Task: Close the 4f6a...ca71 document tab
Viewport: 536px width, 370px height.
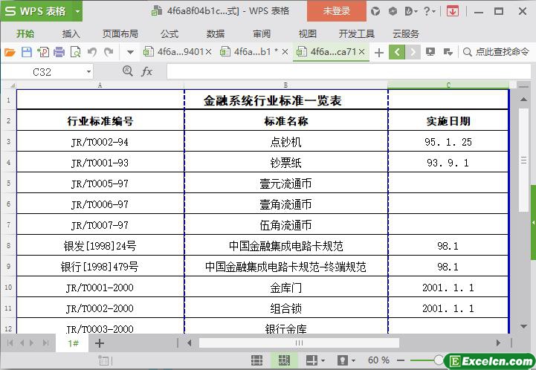Action: point(361,52)
